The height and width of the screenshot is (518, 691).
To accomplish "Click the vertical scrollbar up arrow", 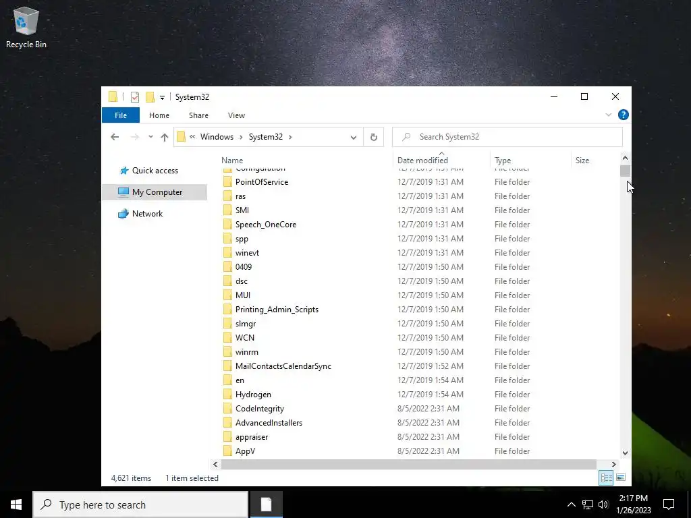I will point(625,158).
